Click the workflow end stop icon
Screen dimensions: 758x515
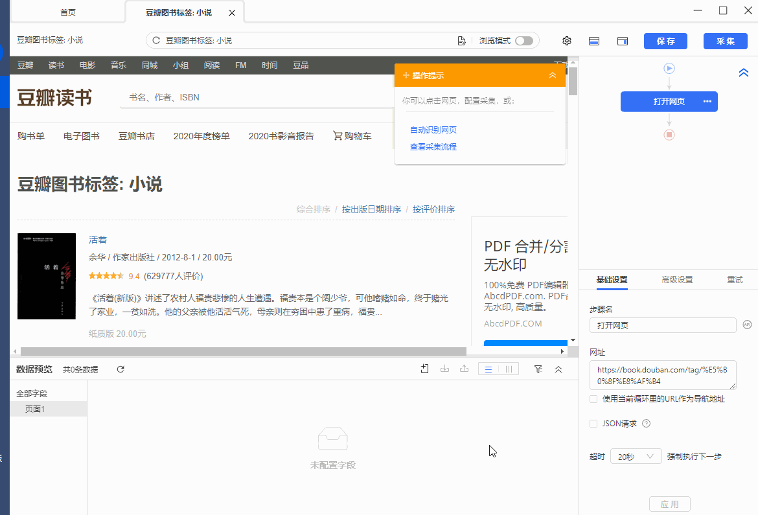tap(669, 135)
